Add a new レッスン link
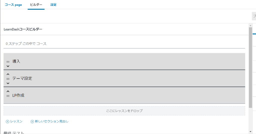Image resolution: width=256 pixels, height=134 pixels. [14, 122]
